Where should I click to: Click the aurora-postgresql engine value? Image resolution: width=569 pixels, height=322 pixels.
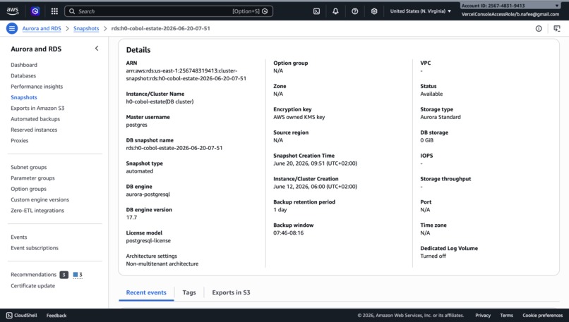point(148,194)
